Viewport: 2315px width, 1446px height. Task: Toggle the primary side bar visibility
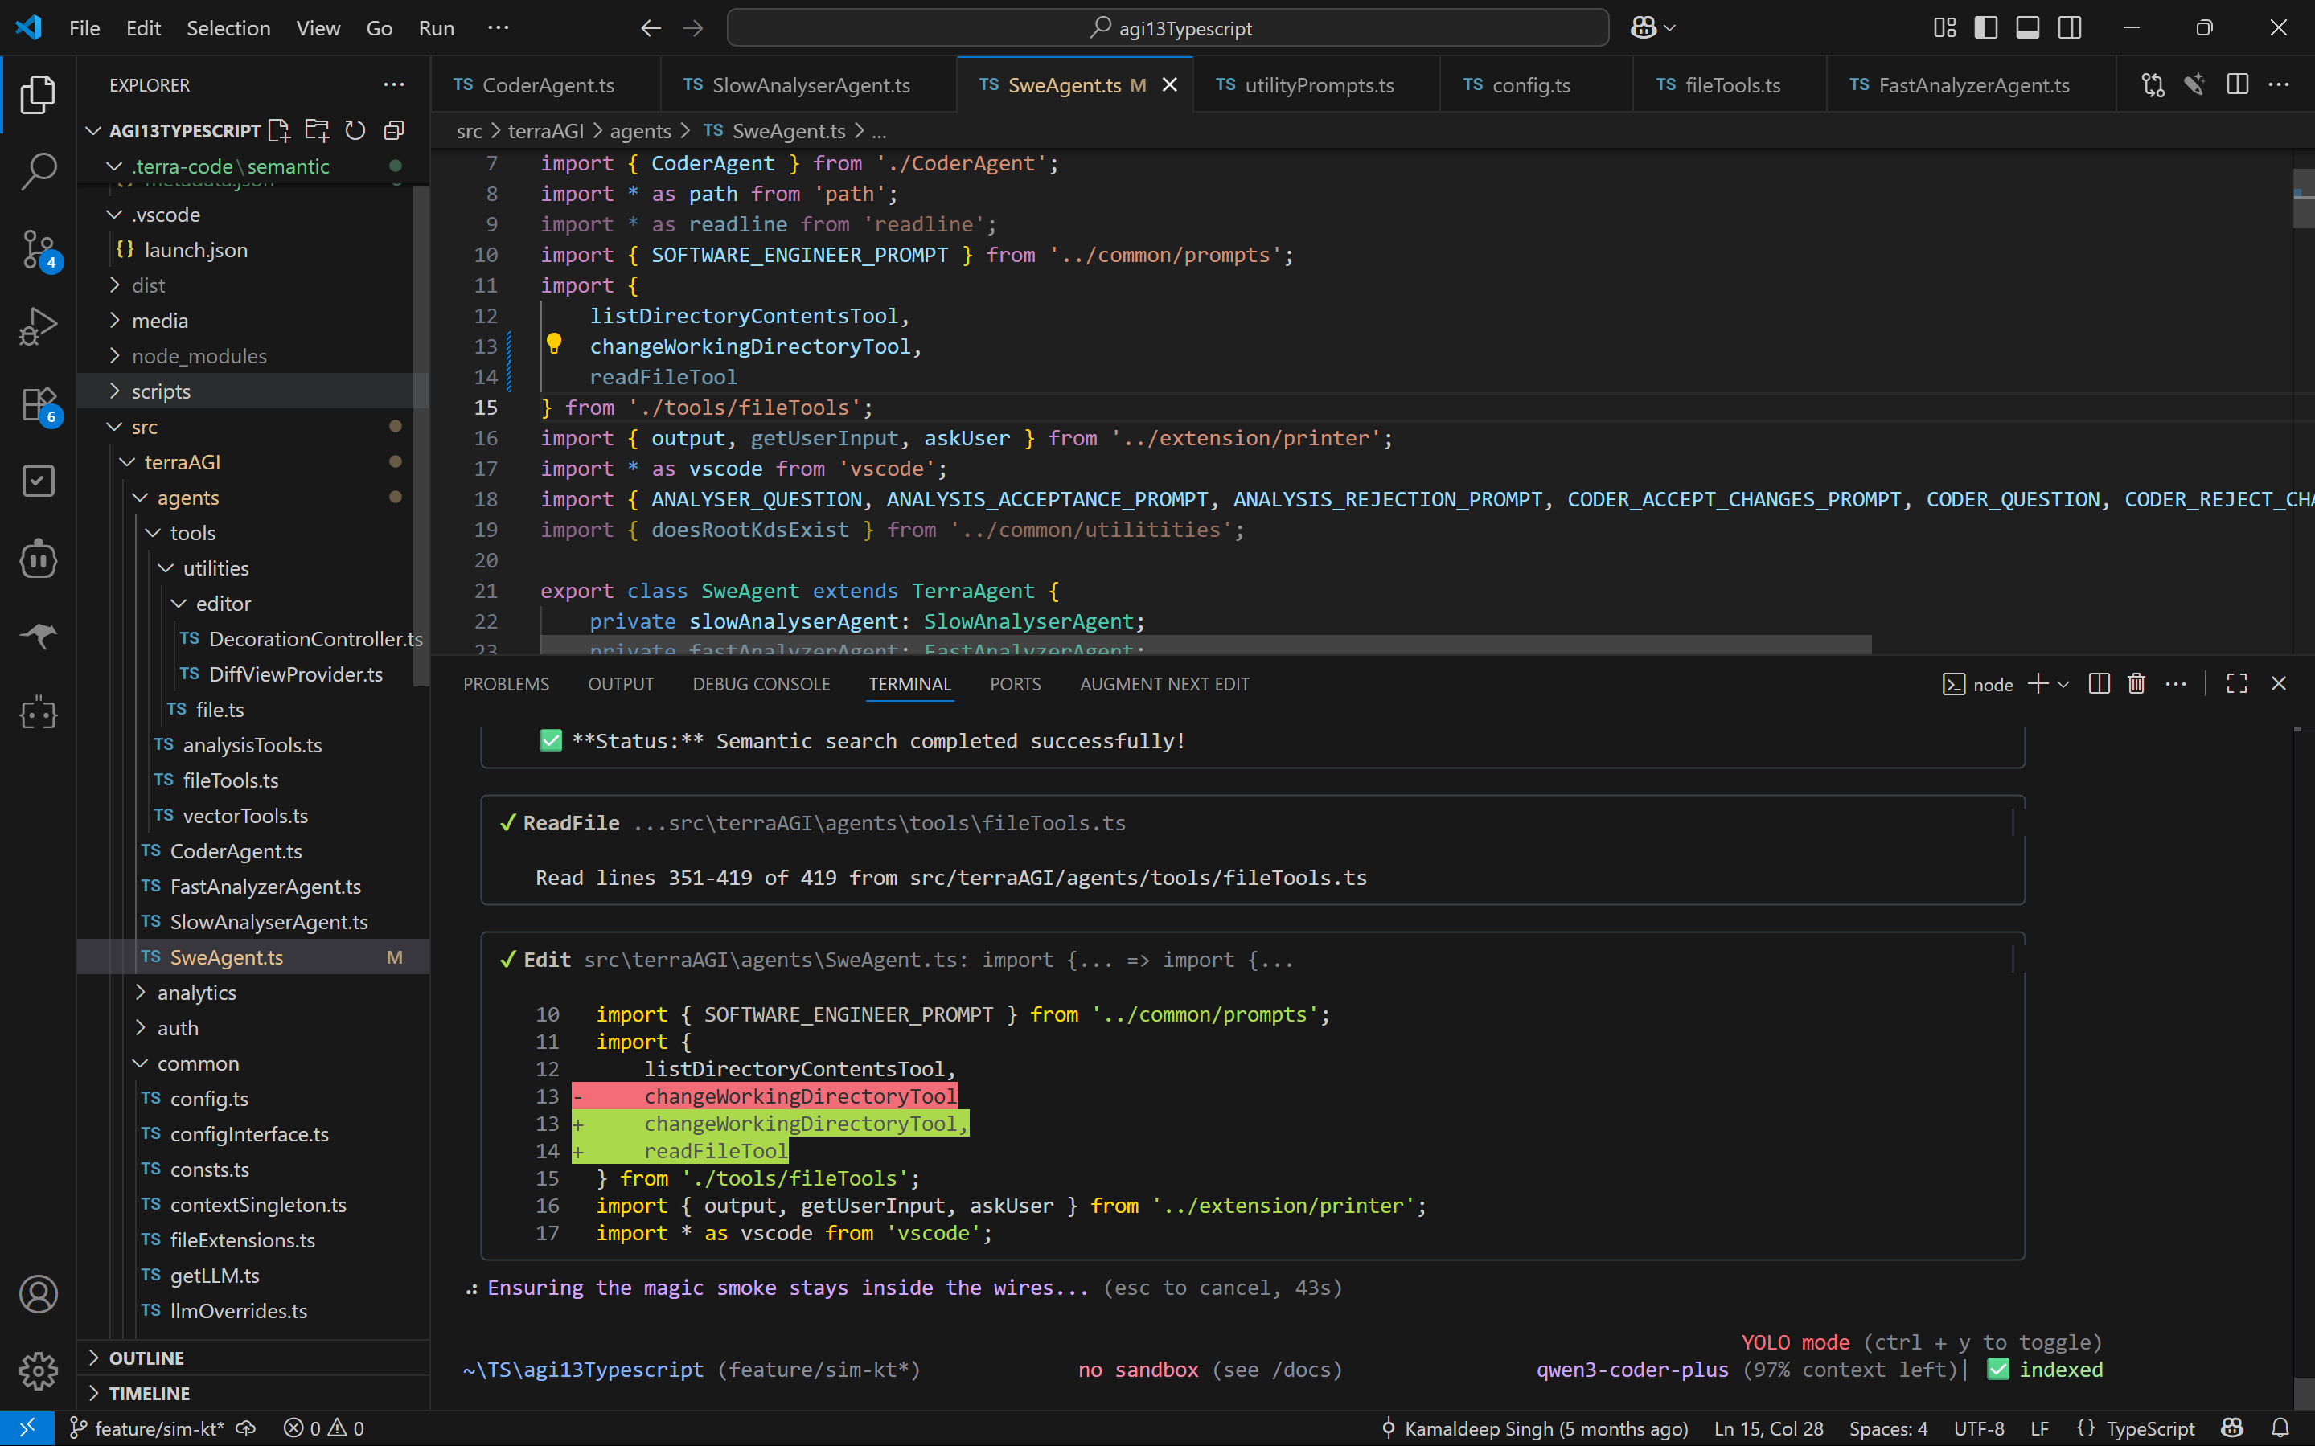click(1985, 28)
